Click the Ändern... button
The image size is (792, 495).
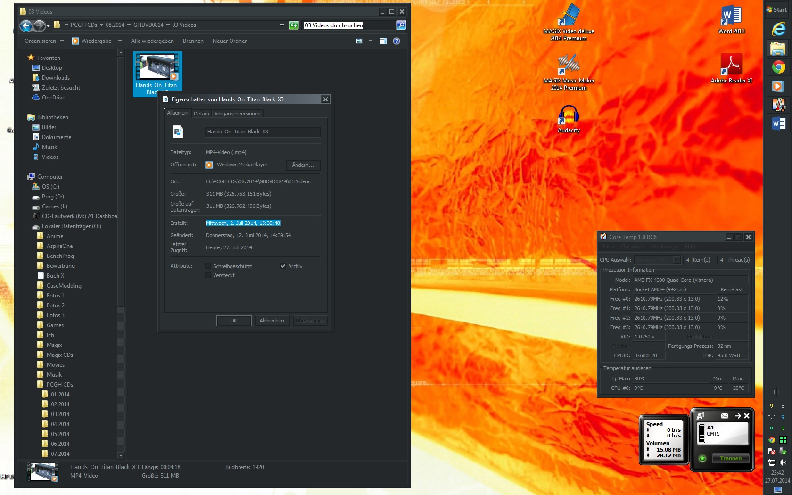[303, 165]
